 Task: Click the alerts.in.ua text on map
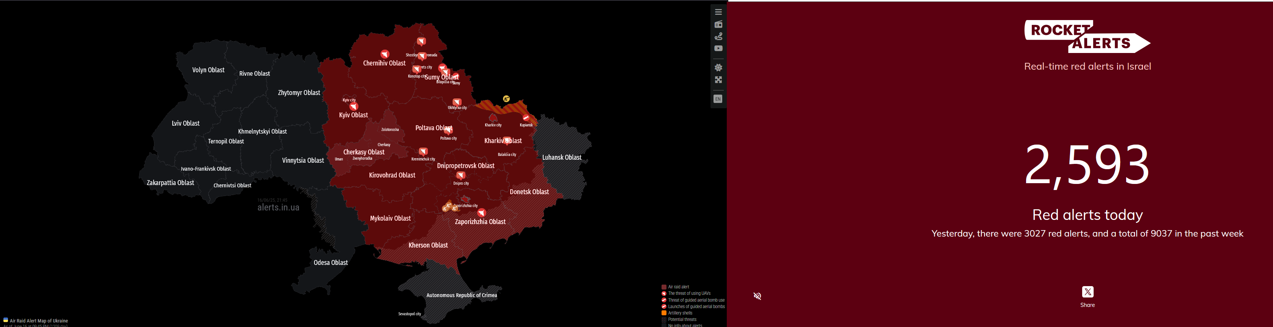[x=278, y=208]
